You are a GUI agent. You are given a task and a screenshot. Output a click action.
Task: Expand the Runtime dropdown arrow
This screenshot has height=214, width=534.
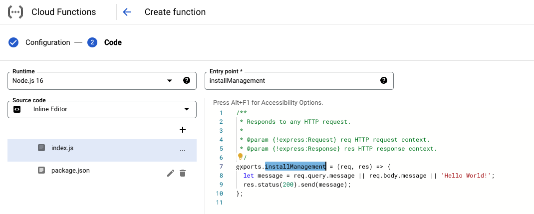(170, 81)
